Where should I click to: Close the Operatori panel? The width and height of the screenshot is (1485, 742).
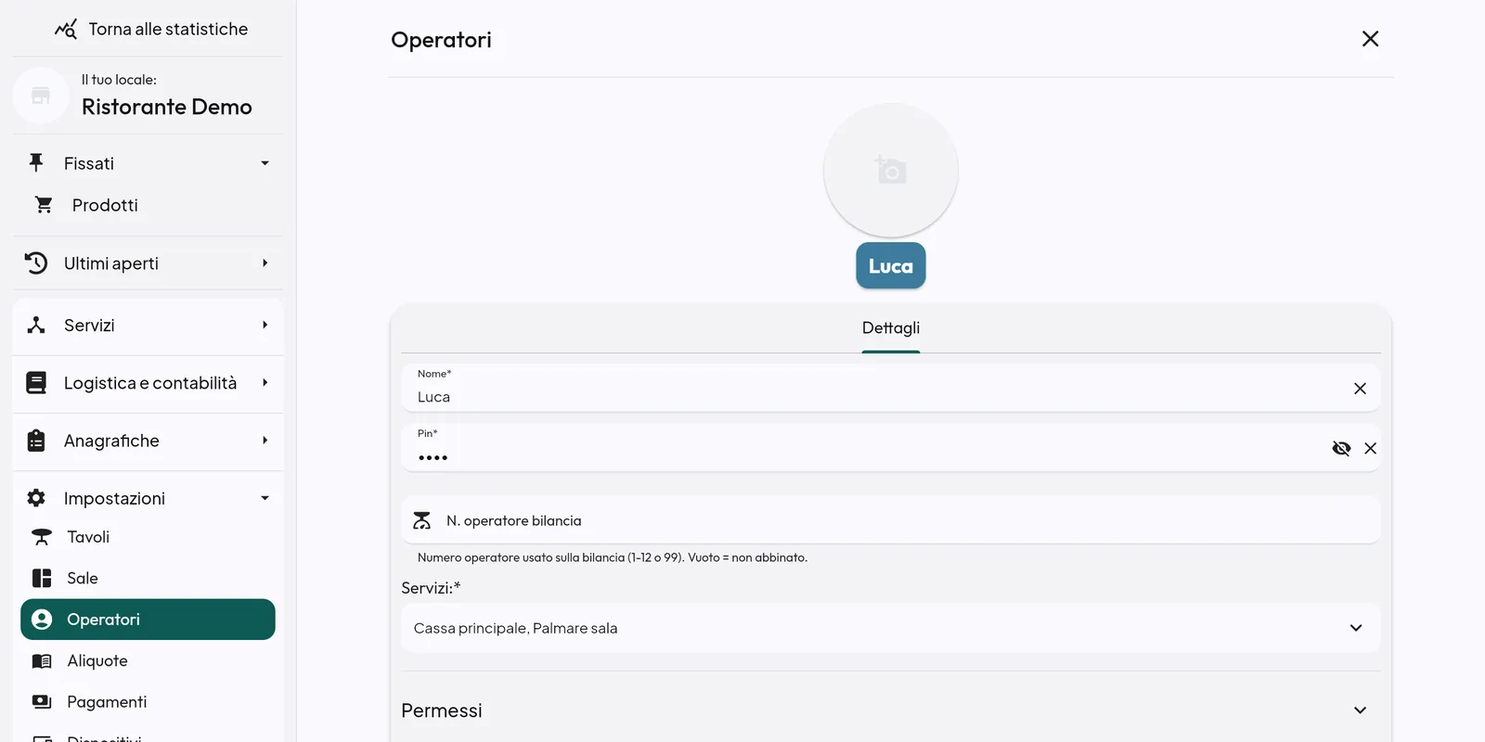(1370, 39)
